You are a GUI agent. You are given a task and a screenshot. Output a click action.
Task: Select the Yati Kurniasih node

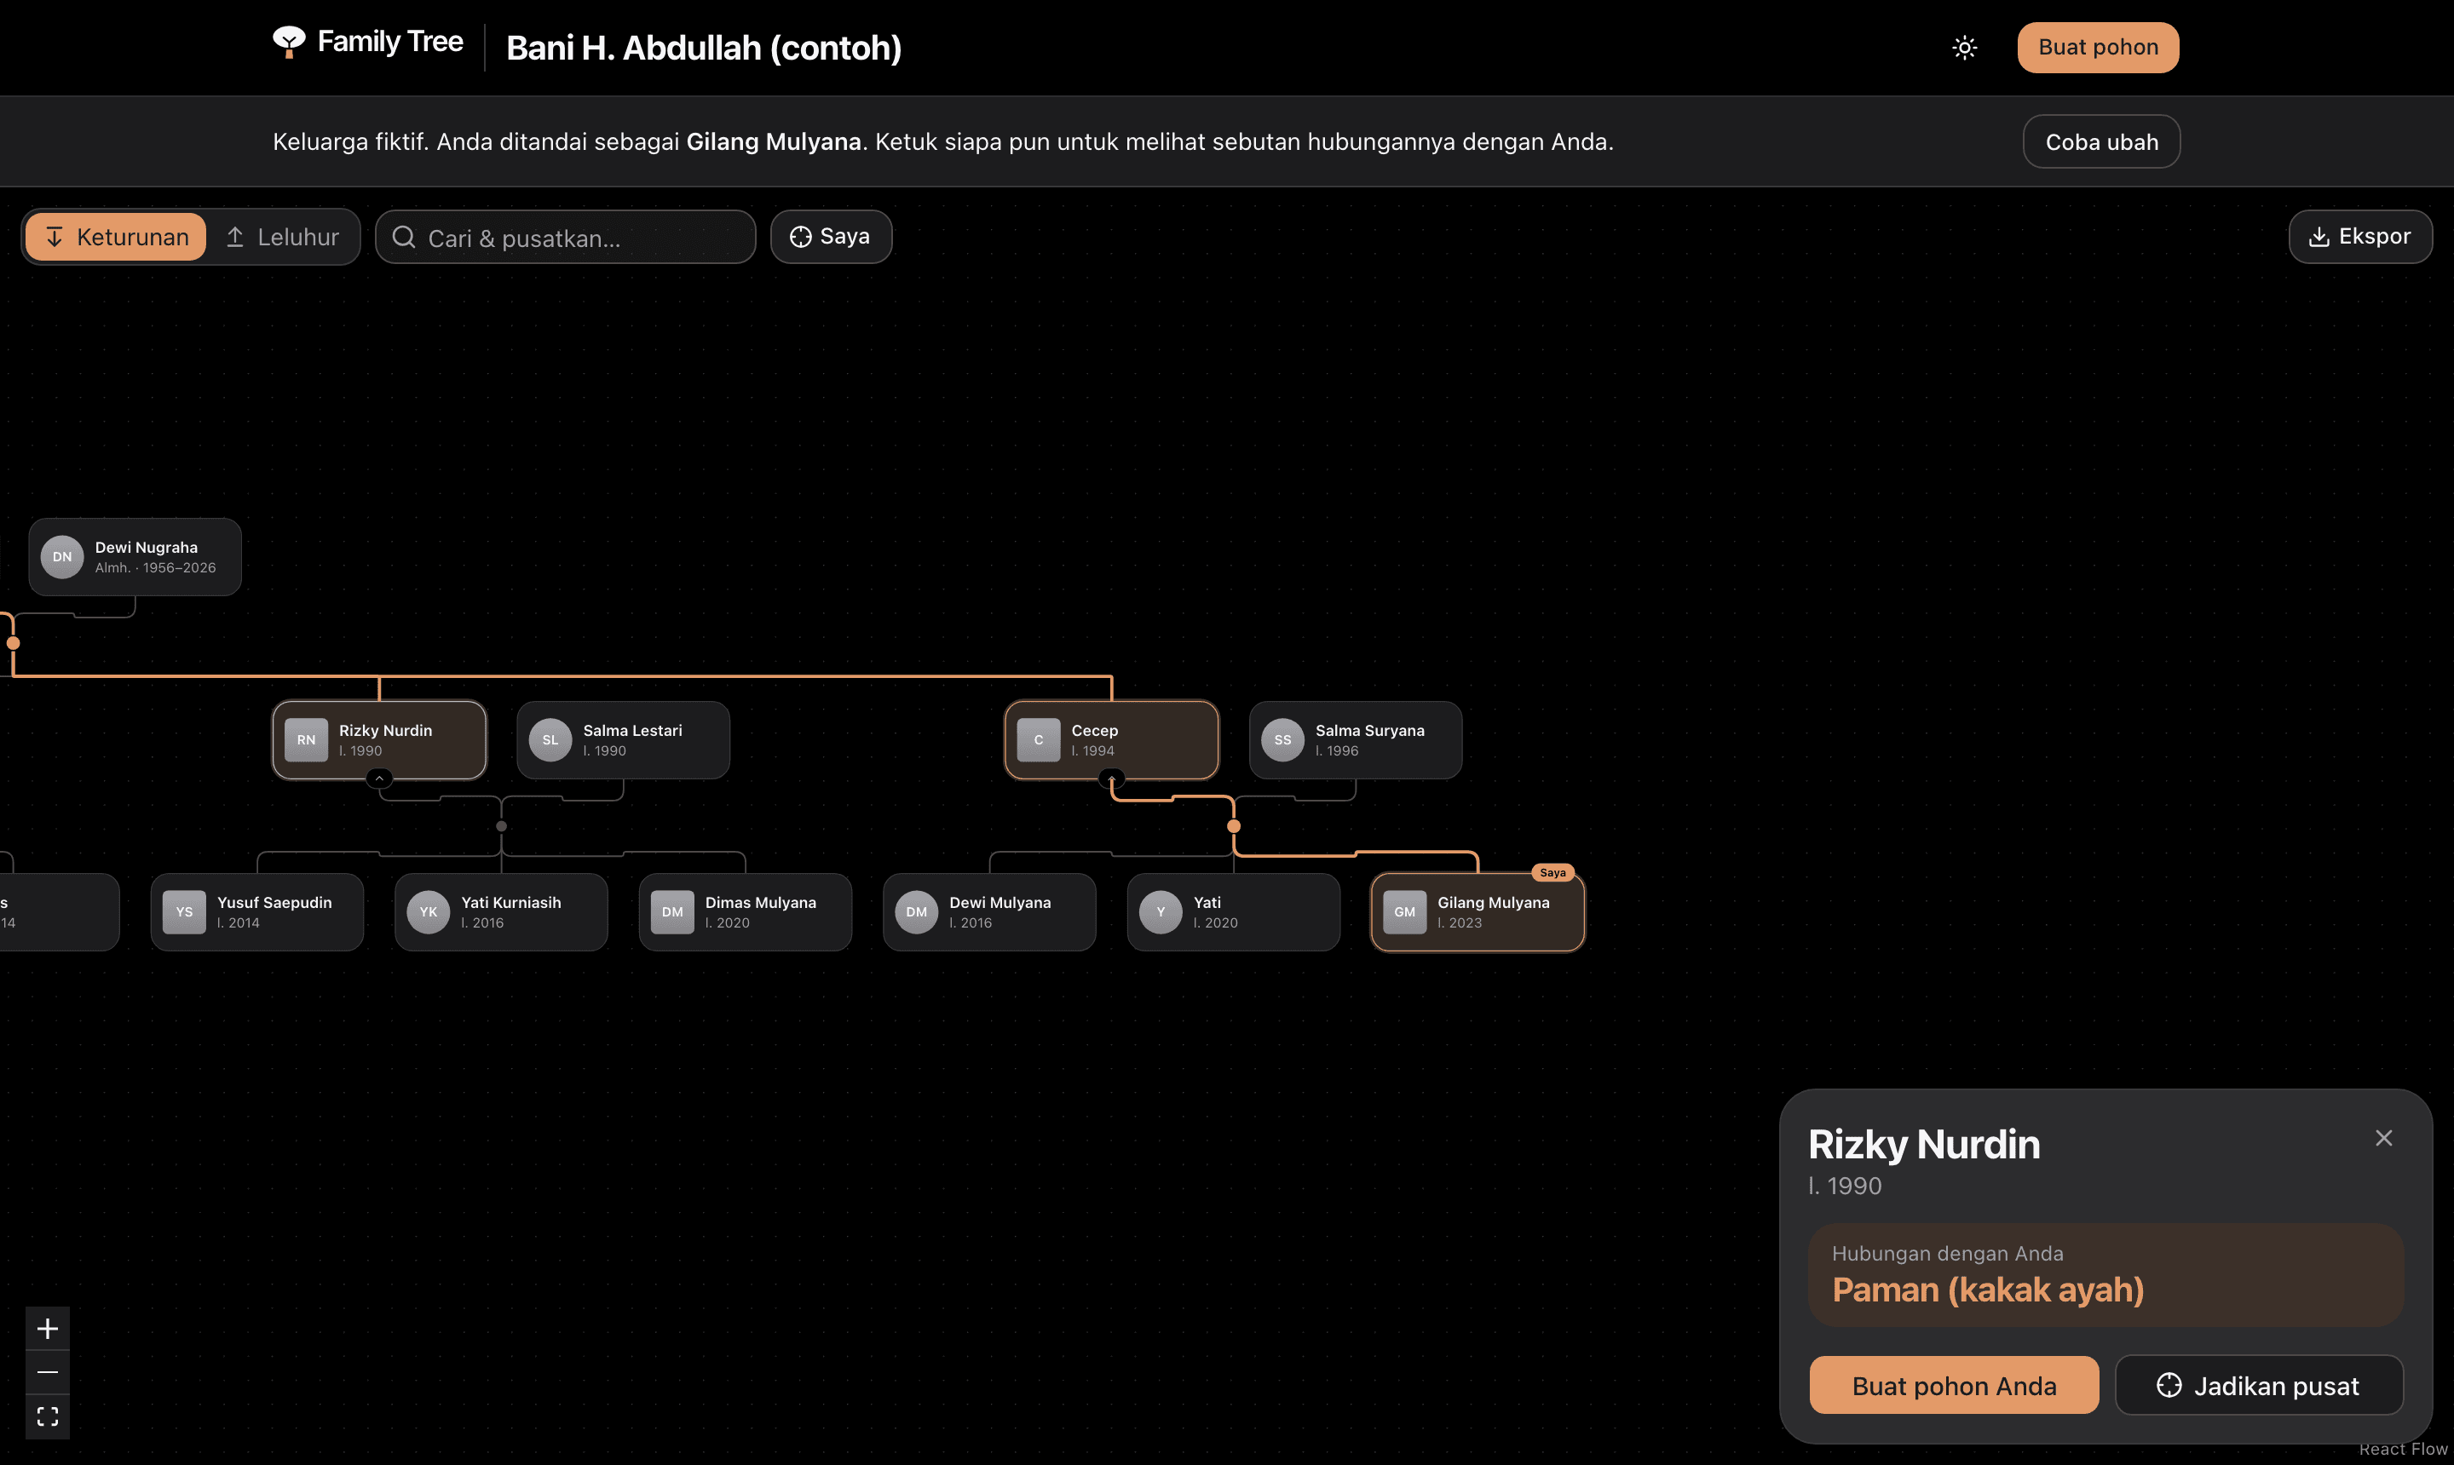501,912
